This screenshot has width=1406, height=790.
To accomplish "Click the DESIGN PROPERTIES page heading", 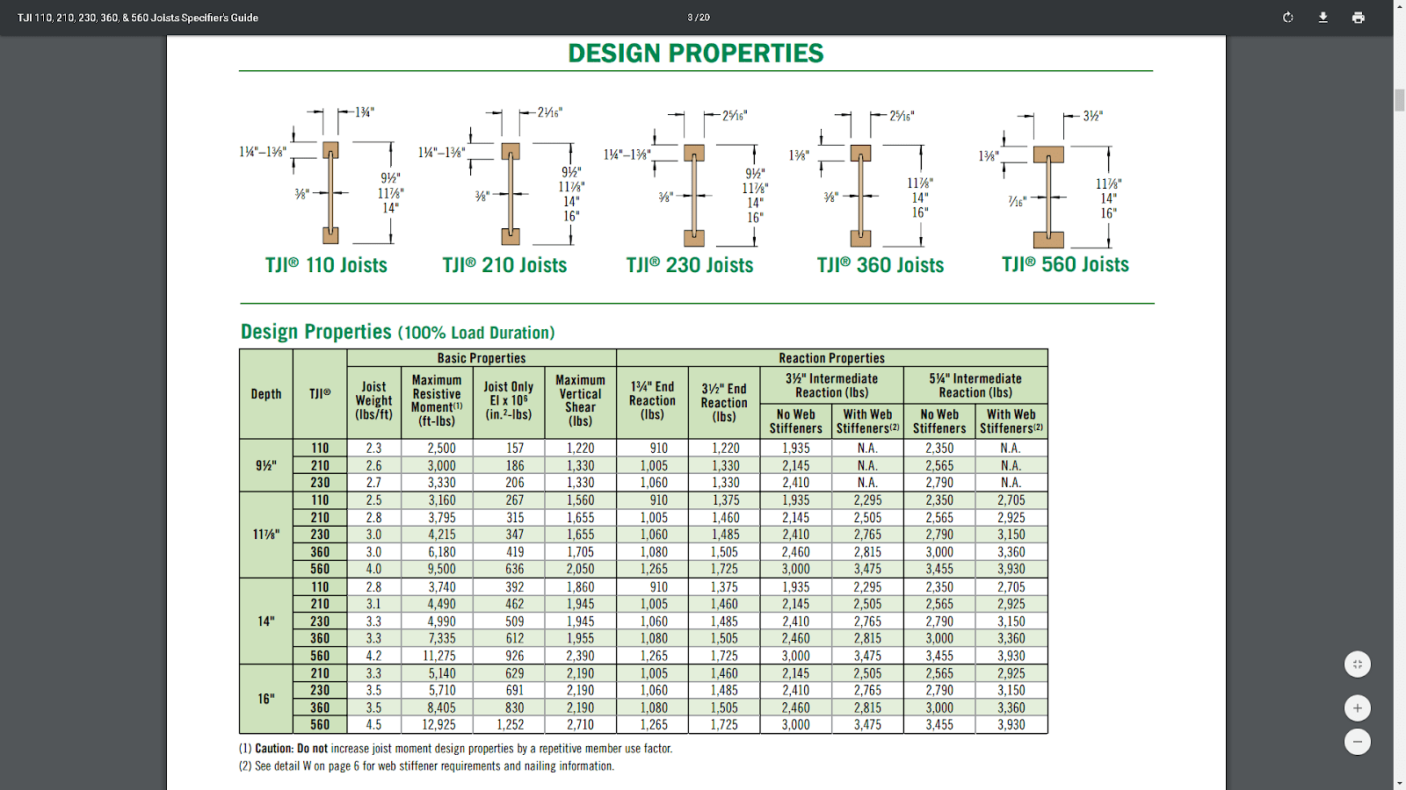I will (x=696, y=54).
